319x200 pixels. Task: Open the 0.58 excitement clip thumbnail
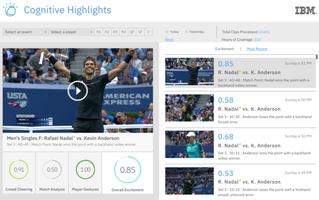[189, 108]
